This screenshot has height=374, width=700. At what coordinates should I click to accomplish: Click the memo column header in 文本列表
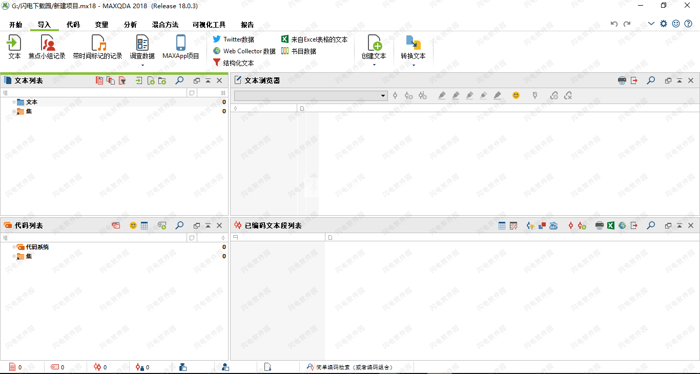(x=191, y=93)
